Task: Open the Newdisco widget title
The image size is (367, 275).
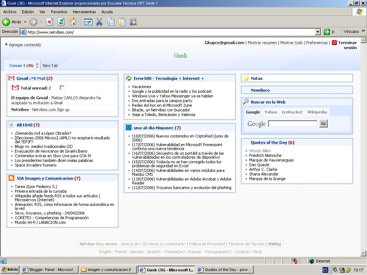Action: point(260,90)
